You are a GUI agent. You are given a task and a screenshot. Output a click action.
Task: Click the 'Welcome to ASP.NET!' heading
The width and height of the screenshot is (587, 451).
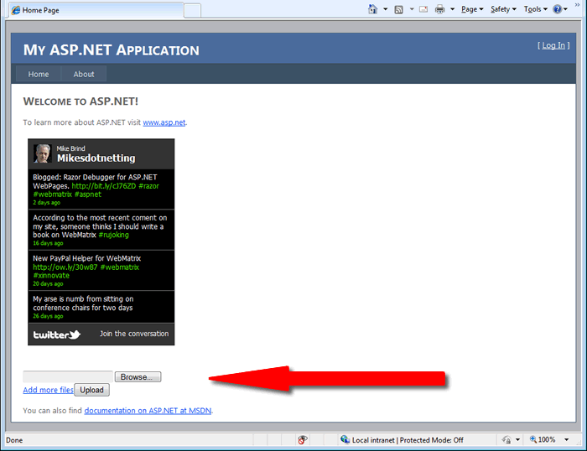pyautogui.click(x=81, y=101)
